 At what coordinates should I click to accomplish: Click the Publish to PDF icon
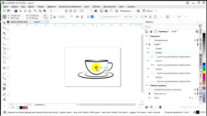coord(75,11)
